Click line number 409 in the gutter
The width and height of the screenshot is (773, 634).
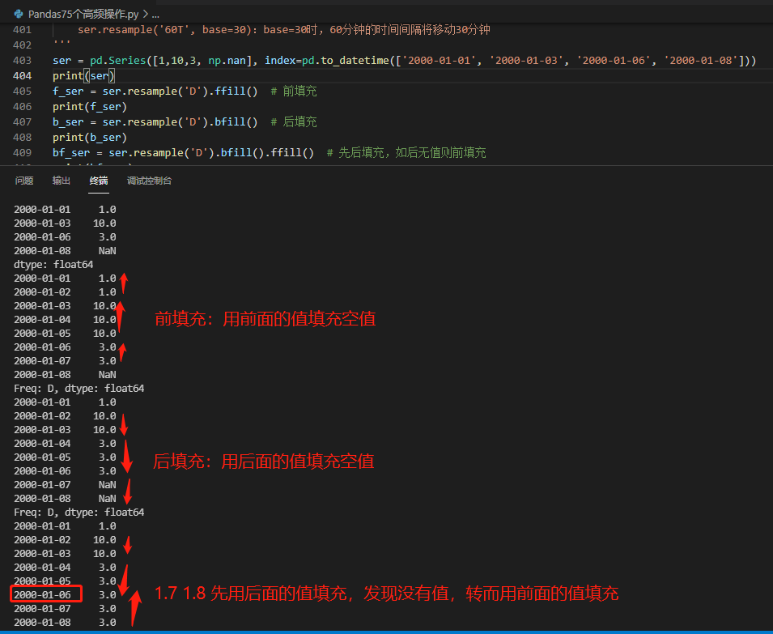point(22,152)
